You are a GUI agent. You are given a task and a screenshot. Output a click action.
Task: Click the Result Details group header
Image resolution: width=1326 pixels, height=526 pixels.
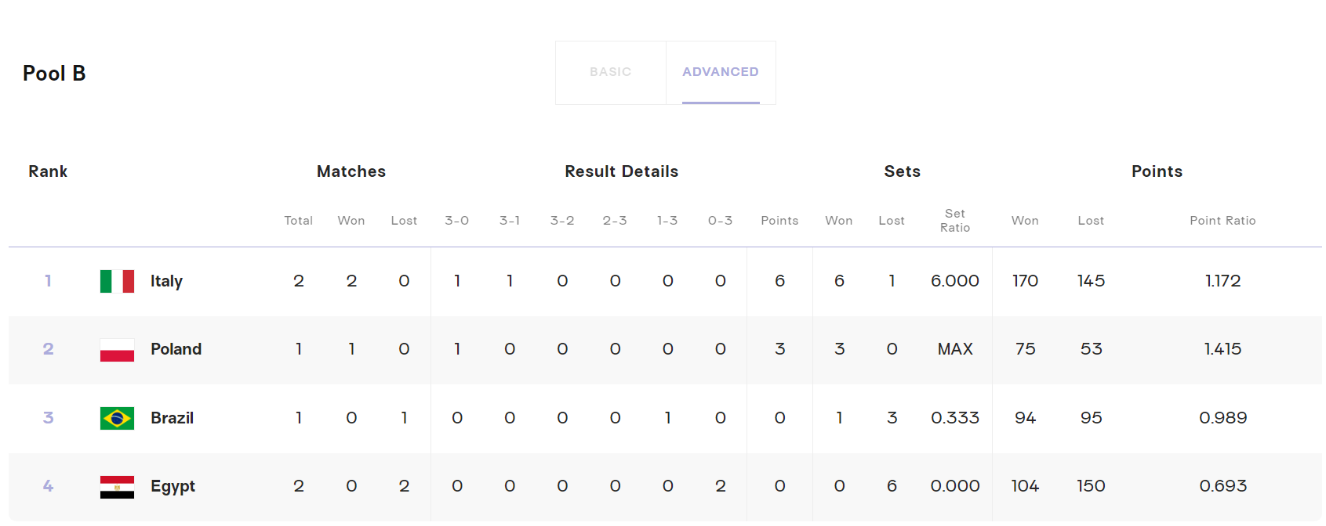[x=621, y=171]
